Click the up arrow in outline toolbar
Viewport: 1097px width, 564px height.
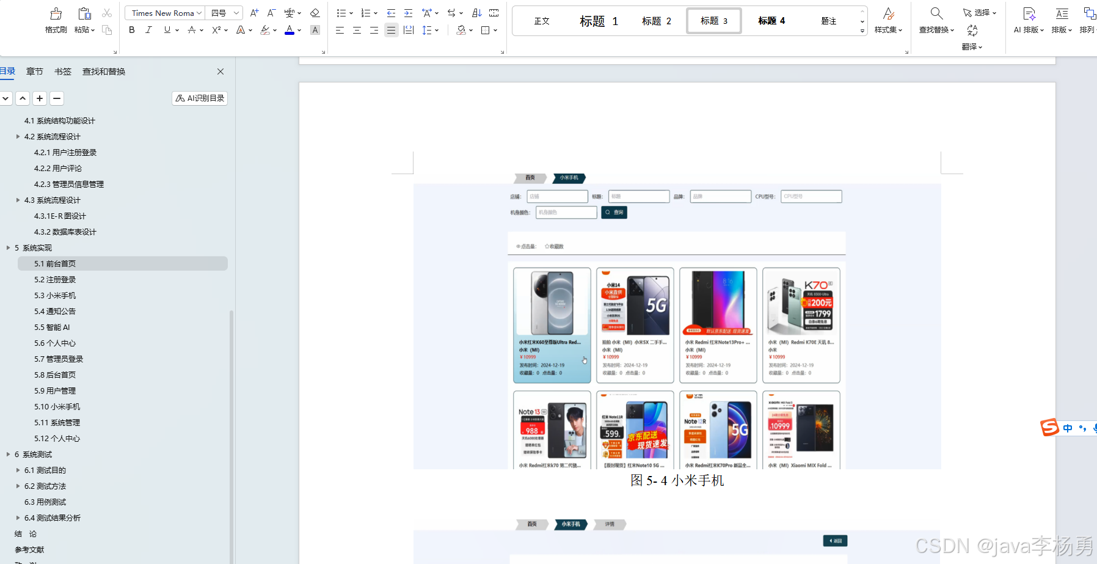click(23, 98)
